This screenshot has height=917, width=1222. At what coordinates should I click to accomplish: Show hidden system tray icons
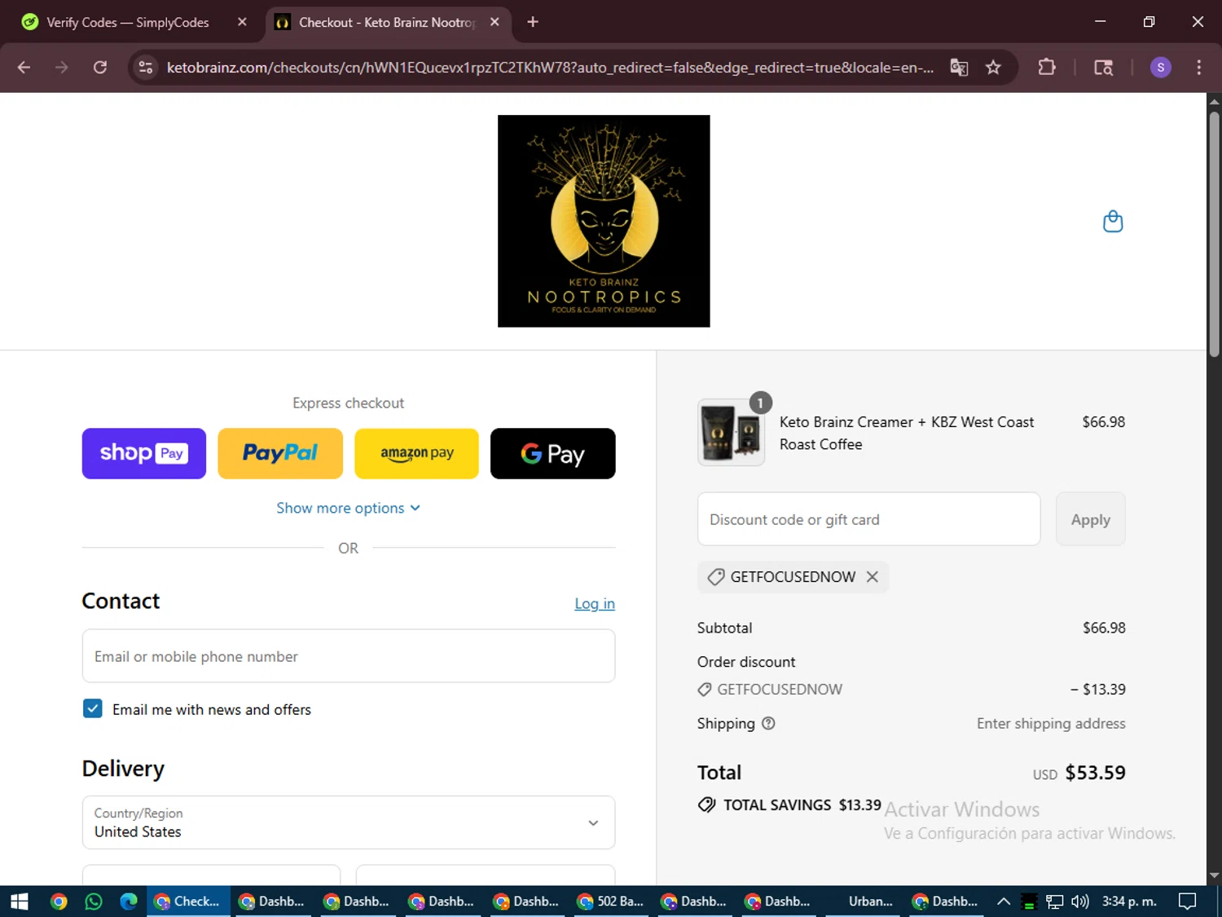point(1004,902)
